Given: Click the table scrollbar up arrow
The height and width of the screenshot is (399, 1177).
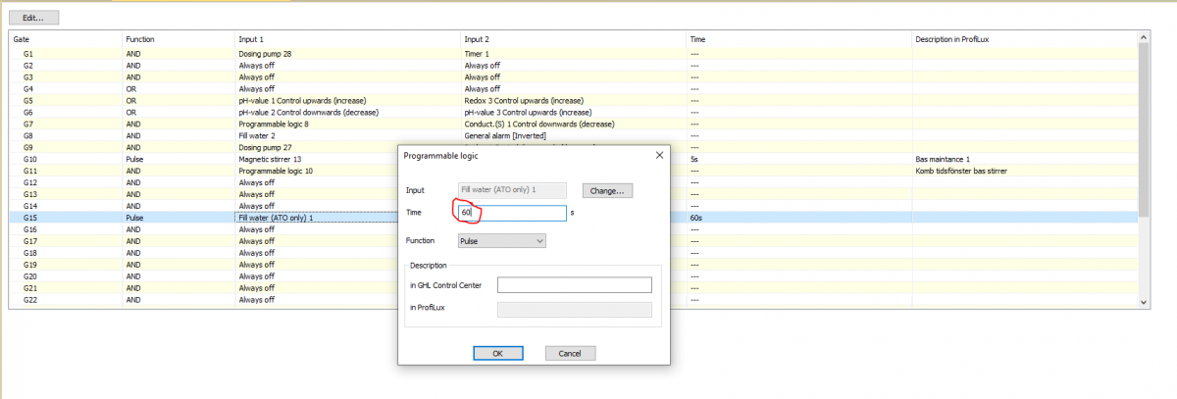Looking at the screenshot, I should 1143,38.
